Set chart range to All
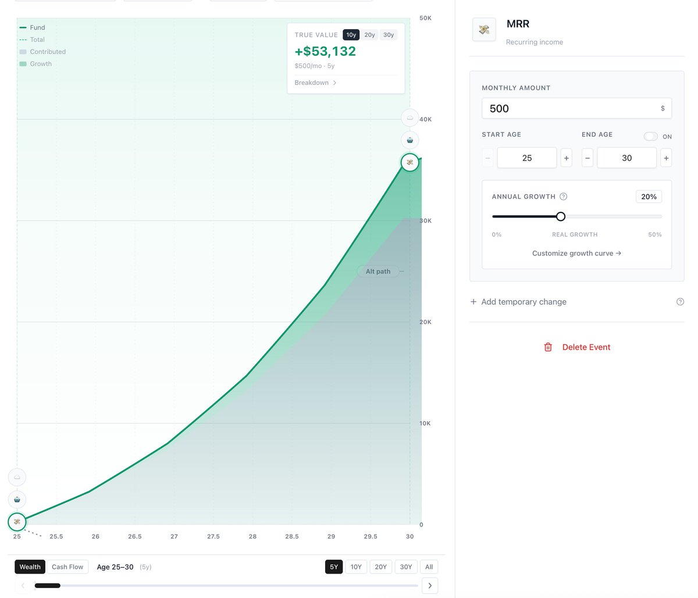This screenshot has width=698, height=598. coord(429,567)
